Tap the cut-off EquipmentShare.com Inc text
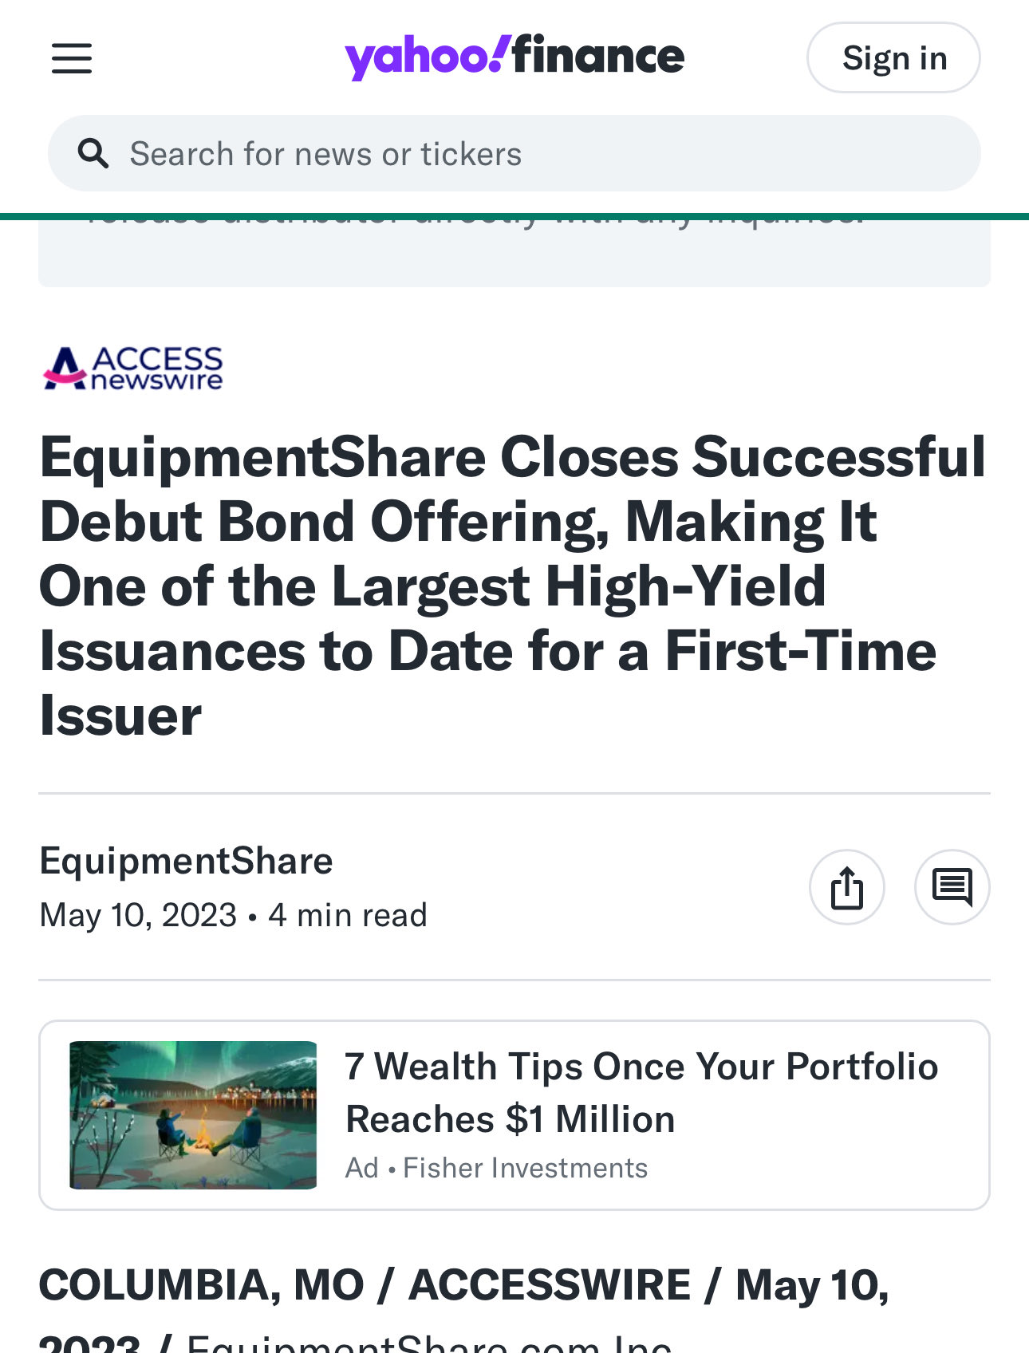The image size is (1029, 1353). coord(429,1343)
